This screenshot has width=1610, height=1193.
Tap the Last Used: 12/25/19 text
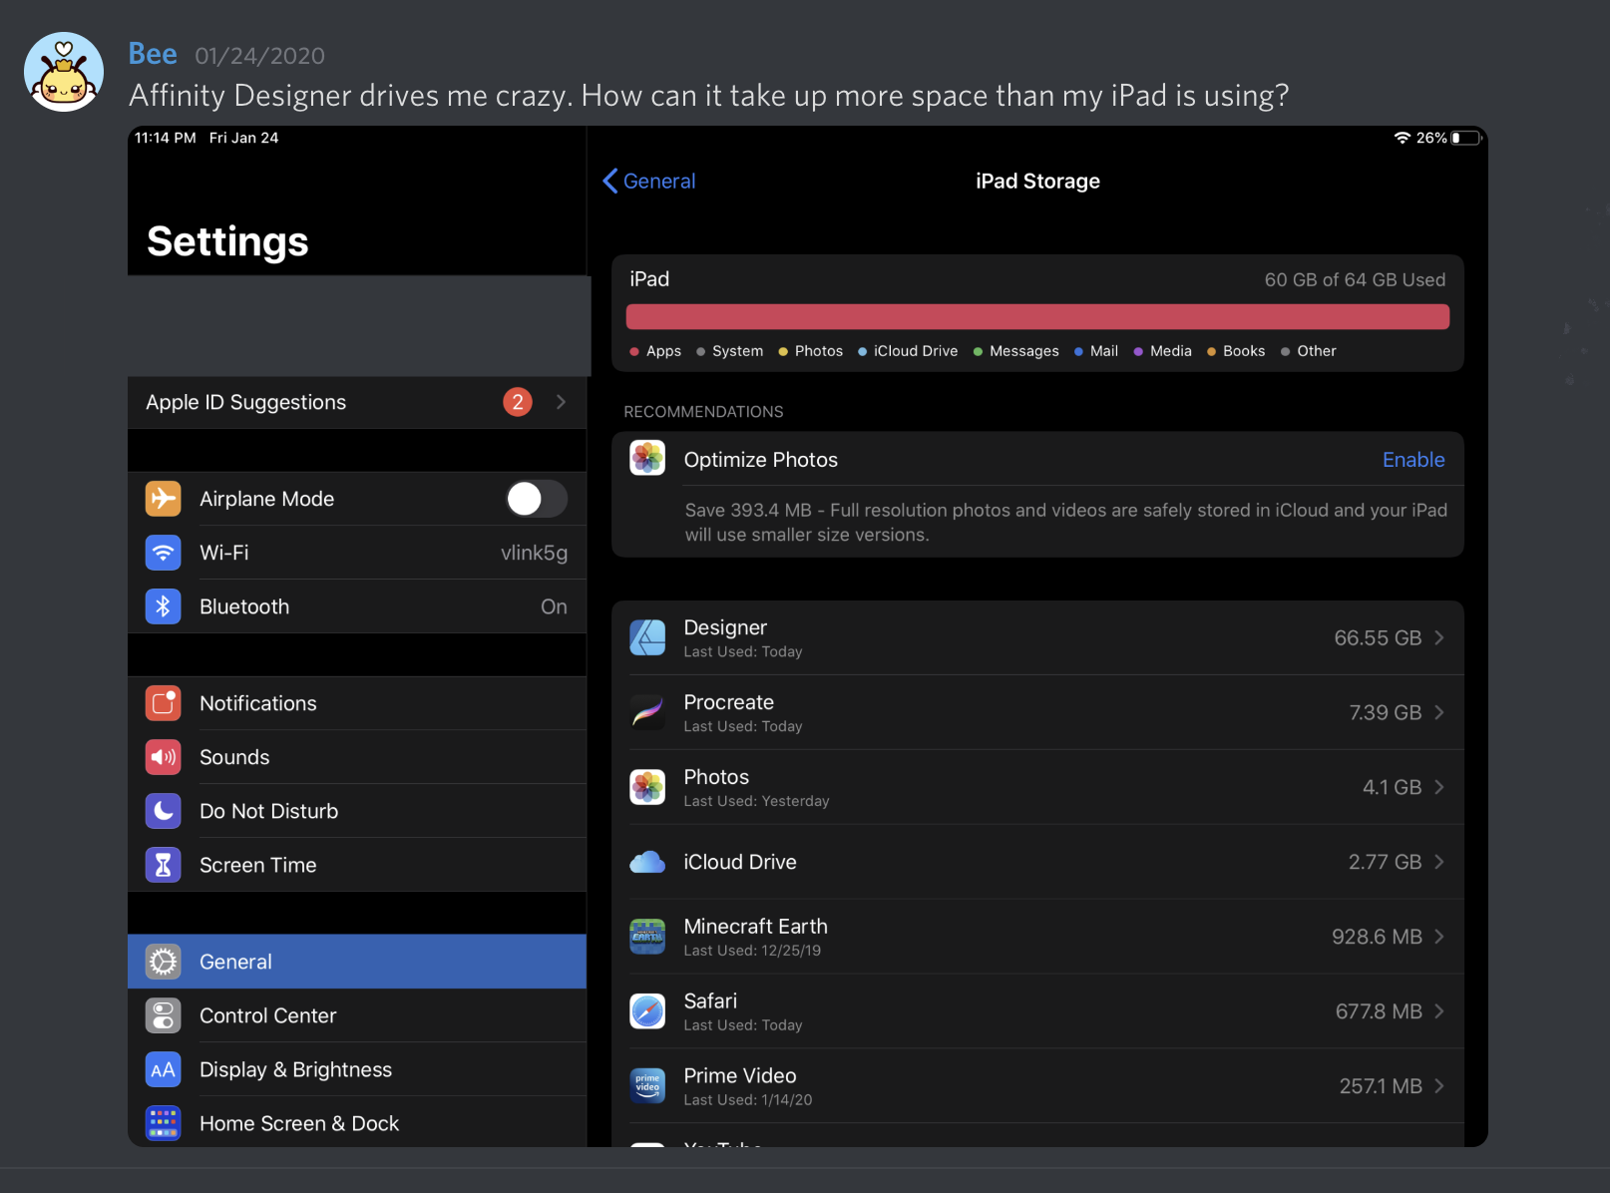click(752, 951)
